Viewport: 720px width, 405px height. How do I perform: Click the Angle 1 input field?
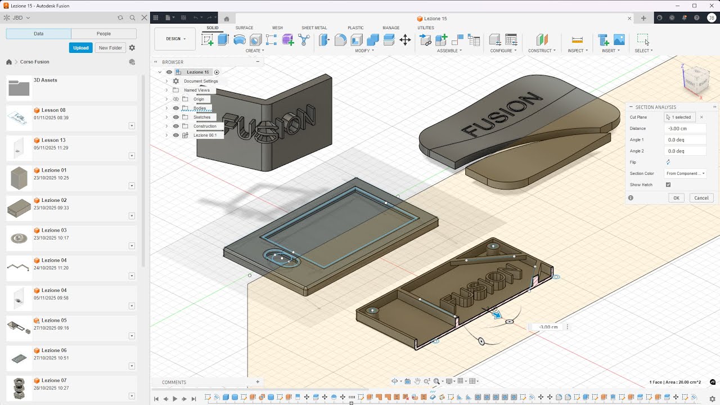[685, 139]
